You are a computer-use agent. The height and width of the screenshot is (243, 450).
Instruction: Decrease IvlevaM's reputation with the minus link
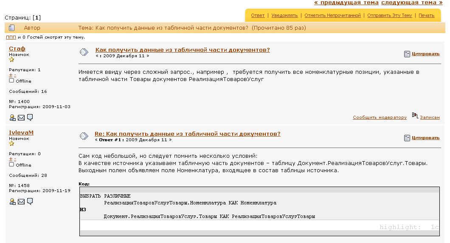click(15, 159)
